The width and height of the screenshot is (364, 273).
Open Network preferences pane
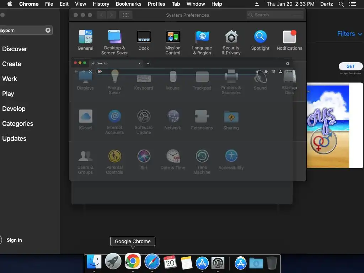(x=173, y=119)
